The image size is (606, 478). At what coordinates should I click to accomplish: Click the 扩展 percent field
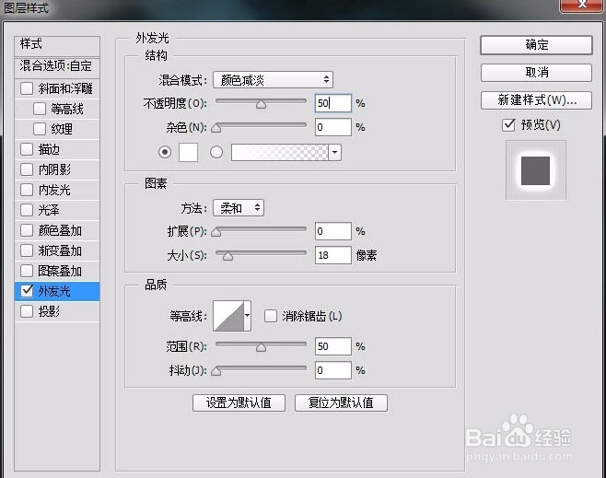(333, 231)
